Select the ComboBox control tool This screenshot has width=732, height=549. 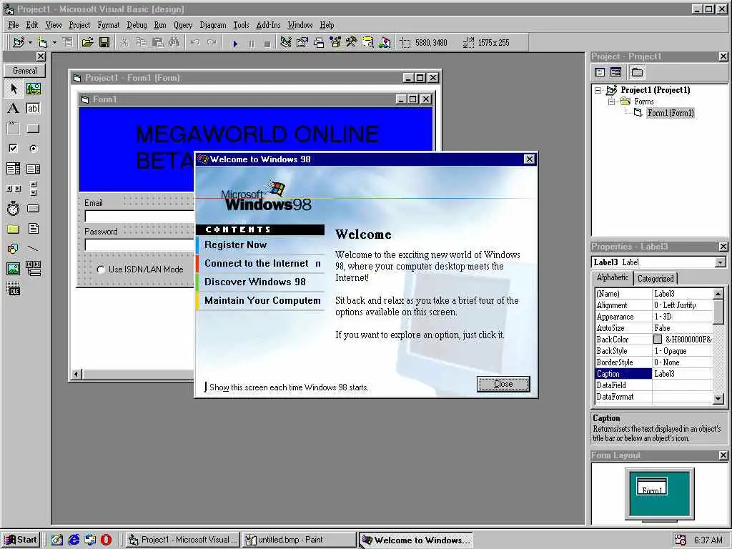click(x=13, y=169)
